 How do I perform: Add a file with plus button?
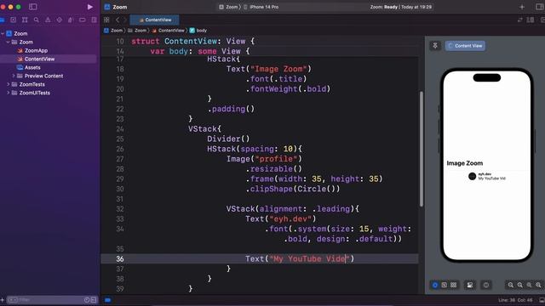3,300
